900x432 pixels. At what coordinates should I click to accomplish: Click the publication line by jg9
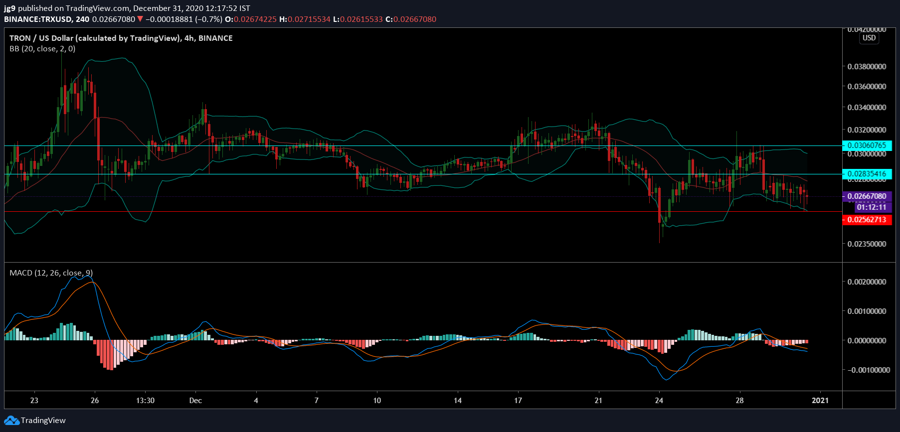[x=127, y=8]
